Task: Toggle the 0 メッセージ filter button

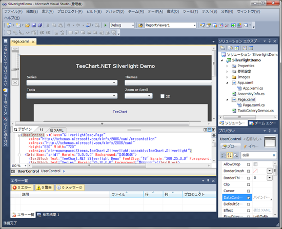Action: point(70,188)
